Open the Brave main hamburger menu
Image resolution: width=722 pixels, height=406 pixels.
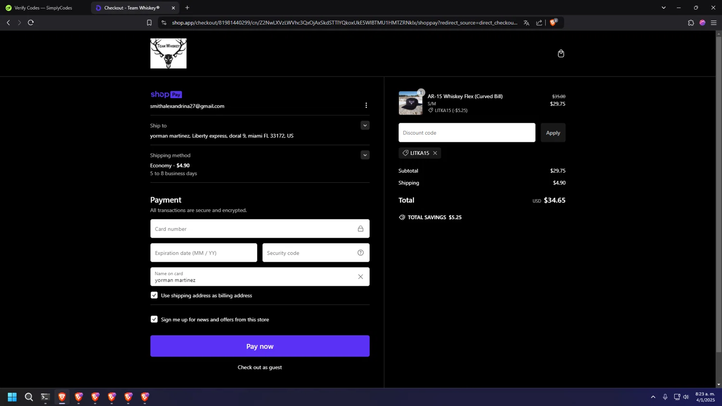point(714,23)
